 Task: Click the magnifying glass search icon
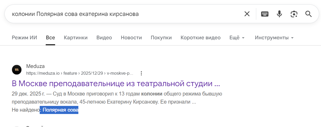click(308, 14)
